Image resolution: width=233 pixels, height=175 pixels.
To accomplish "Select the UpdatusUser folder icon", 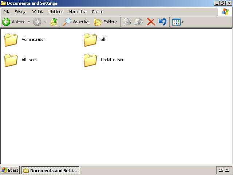I will (x=90, y=60).
